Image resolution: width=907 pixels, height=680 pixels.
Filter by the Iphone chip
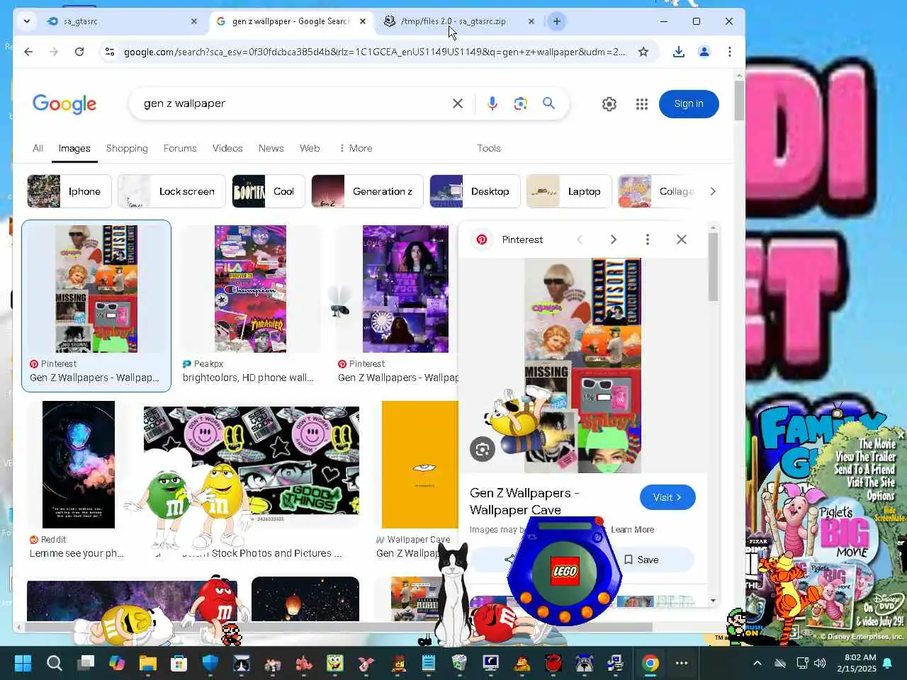69,191
